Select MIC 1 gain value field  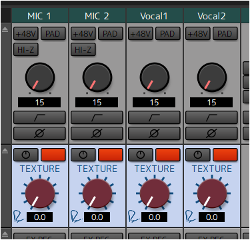pyautogui.click(x=39, y=103)
